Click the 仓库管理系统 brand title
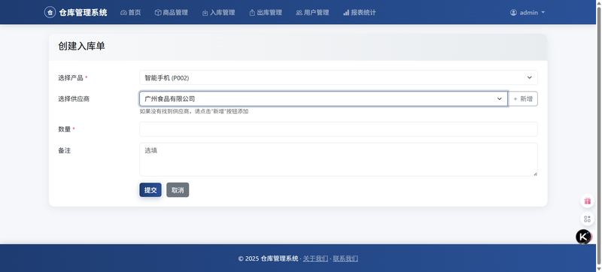602x272 pixels. [x=83, y=13]
